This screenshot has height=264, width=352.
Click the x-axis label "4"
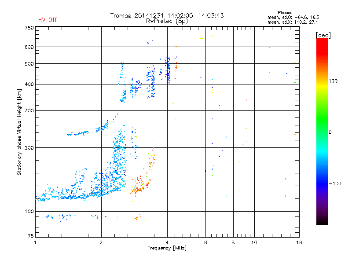pyautogui.click(x=167, y=242)
